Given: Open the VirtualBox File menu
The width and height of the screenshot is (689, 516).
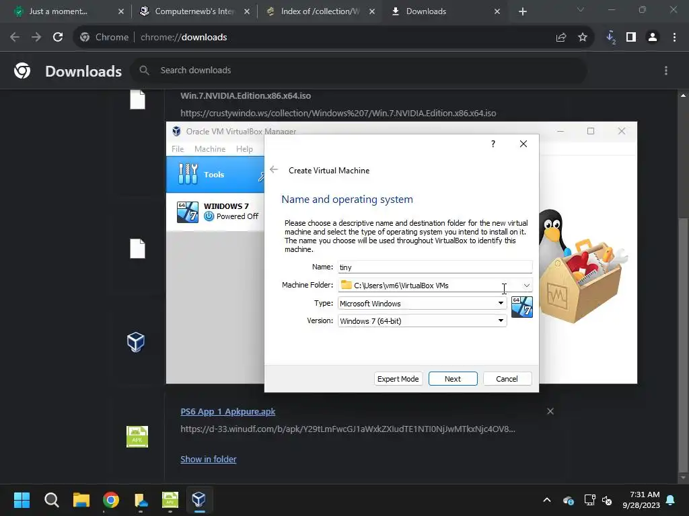Looking at the screenshot, I should tap(178, 148).
